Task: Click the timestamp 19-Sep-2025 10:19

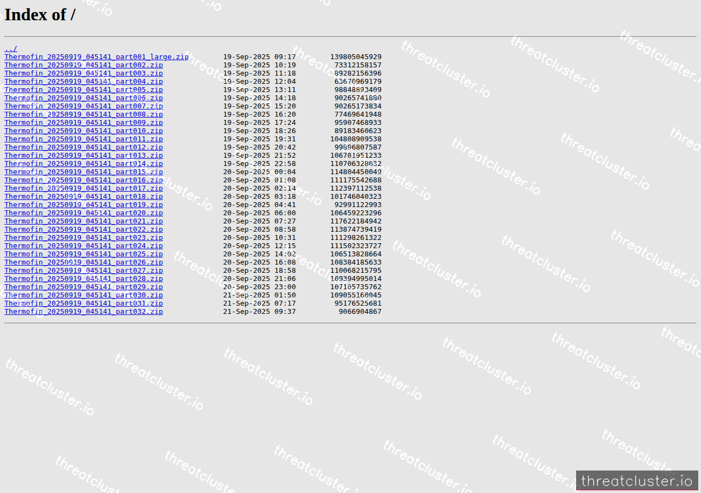Action: (260, 65)
